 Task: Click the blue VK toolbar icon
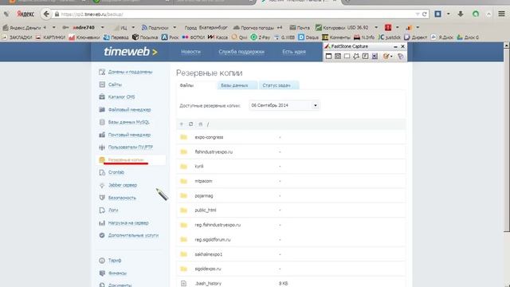click(x=438, y=14)
